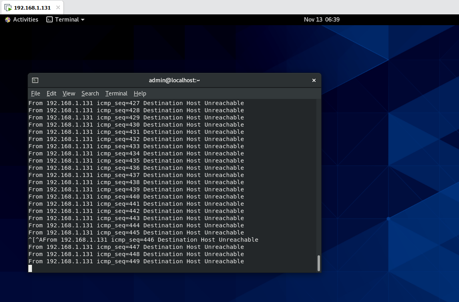Click the icmp_seq=439 output line

(x=136, y=189)
